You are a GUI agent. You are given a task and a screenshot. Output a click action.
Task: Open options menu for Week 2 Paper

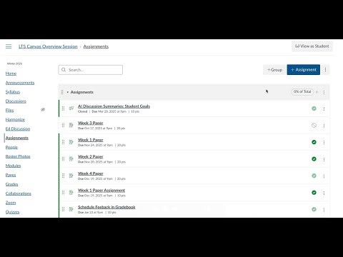324,159
